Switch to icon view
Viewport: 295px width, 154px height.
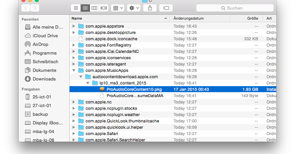click(76, 8)
